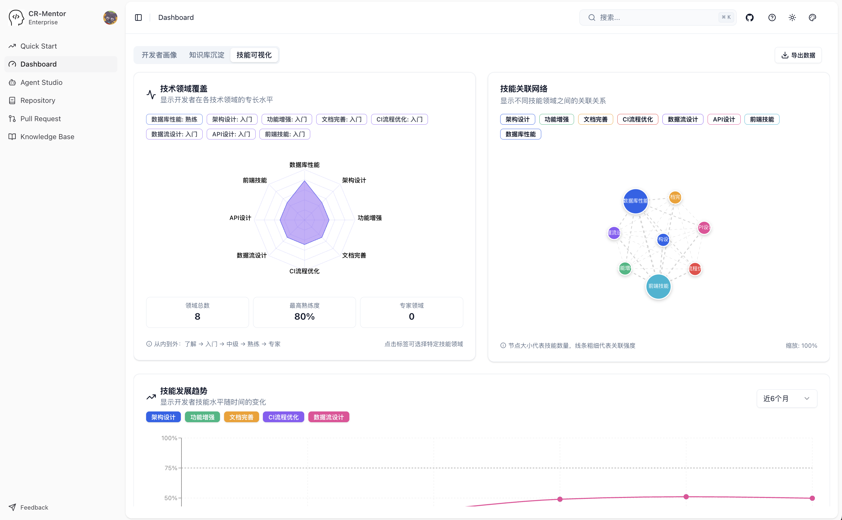Expand the user avatar menu
This screenshot has width=842, height=520.
click(110, 17)
